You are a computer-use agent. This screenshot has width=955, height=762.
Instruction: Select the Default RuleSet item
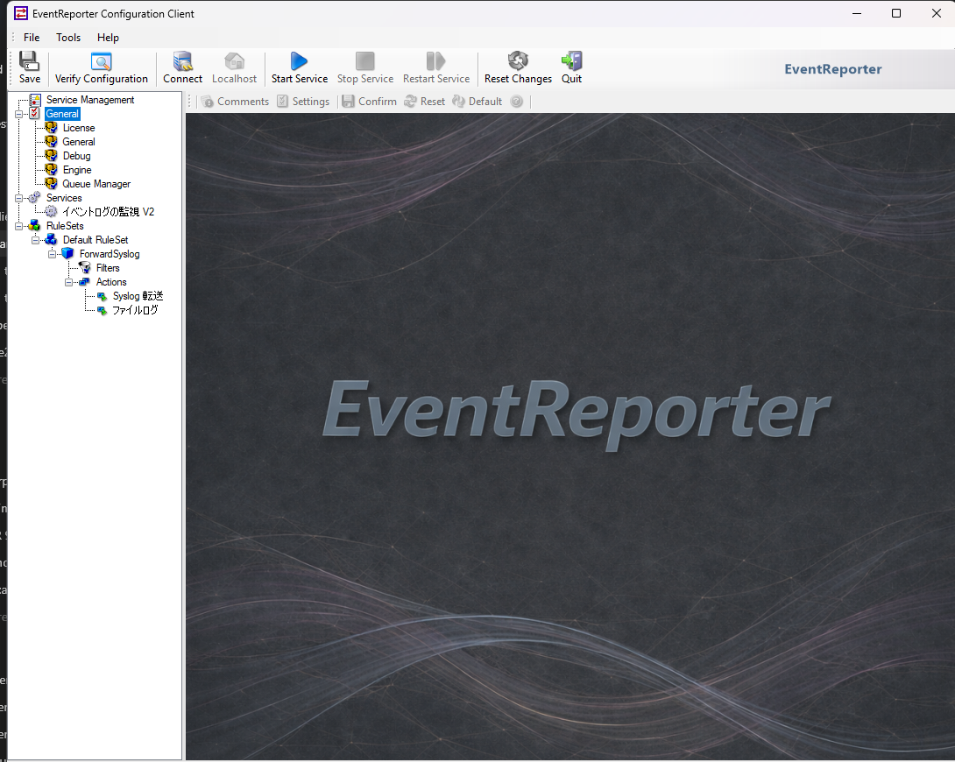point(95,240)
